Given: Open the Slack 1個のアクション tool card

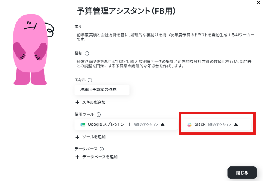Looking at the screenshot, I should 217,124.
